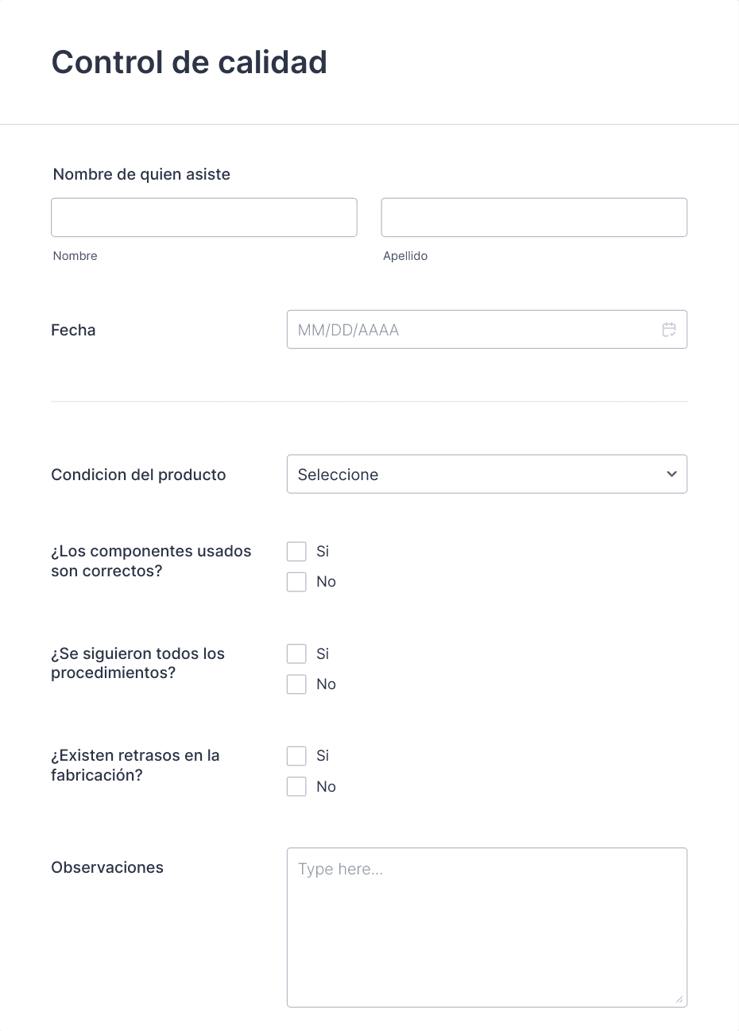The height and width of the screenshot is (1031, 739).
Task: Click inside the Observaciones text area
Action: point(486,928)
